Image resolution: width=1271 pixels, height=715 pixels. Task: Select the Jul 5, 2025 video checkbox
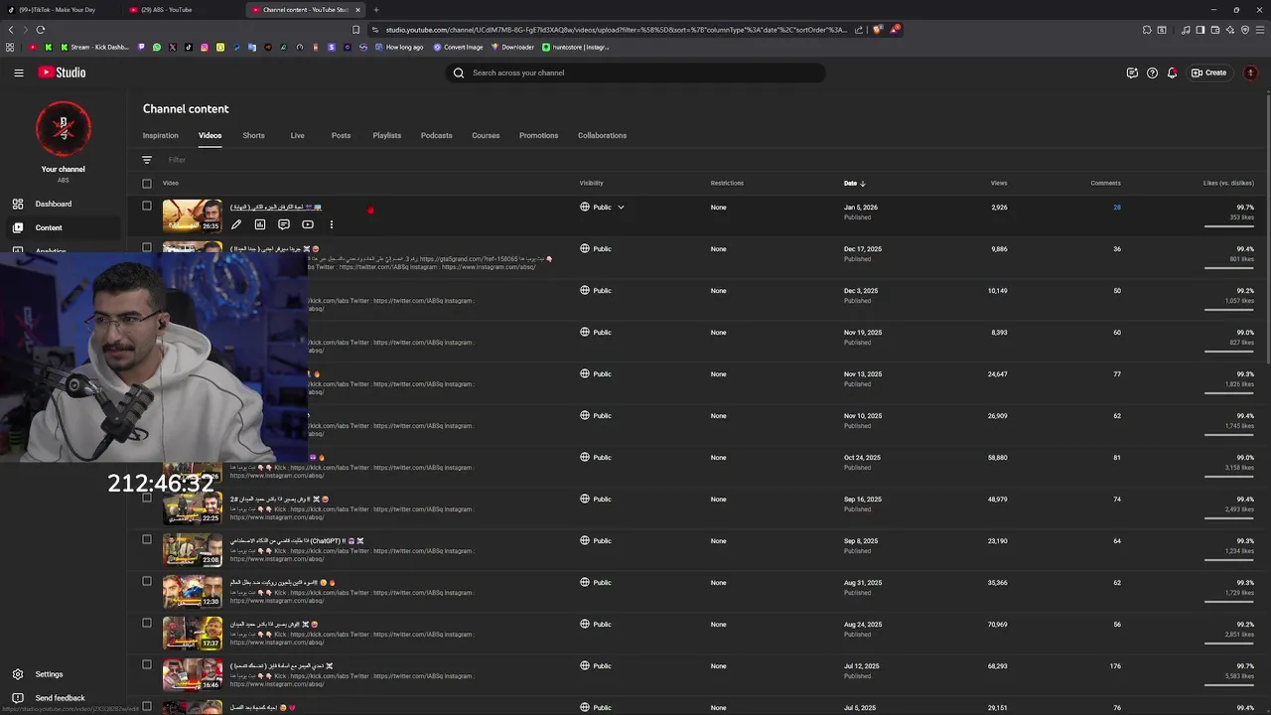[x=147, y=706]
